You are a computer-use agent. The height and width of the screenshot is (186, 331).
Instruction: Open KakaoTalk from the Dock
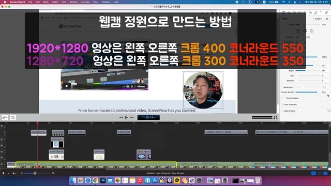(177, 180)
